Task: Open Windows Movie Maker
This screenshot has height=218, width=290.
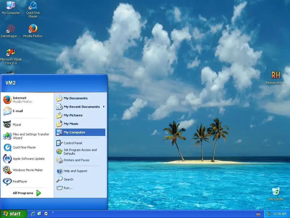Action: pos(27,170)
